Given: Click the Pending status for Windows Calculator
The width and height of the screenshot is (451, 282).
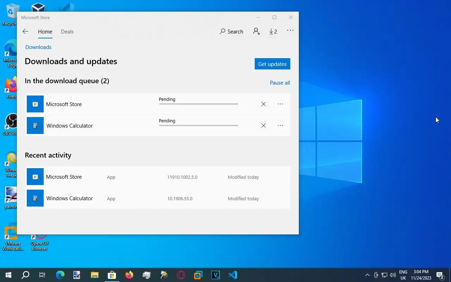Looking at the screenshot, I should (x=167, y=121).
